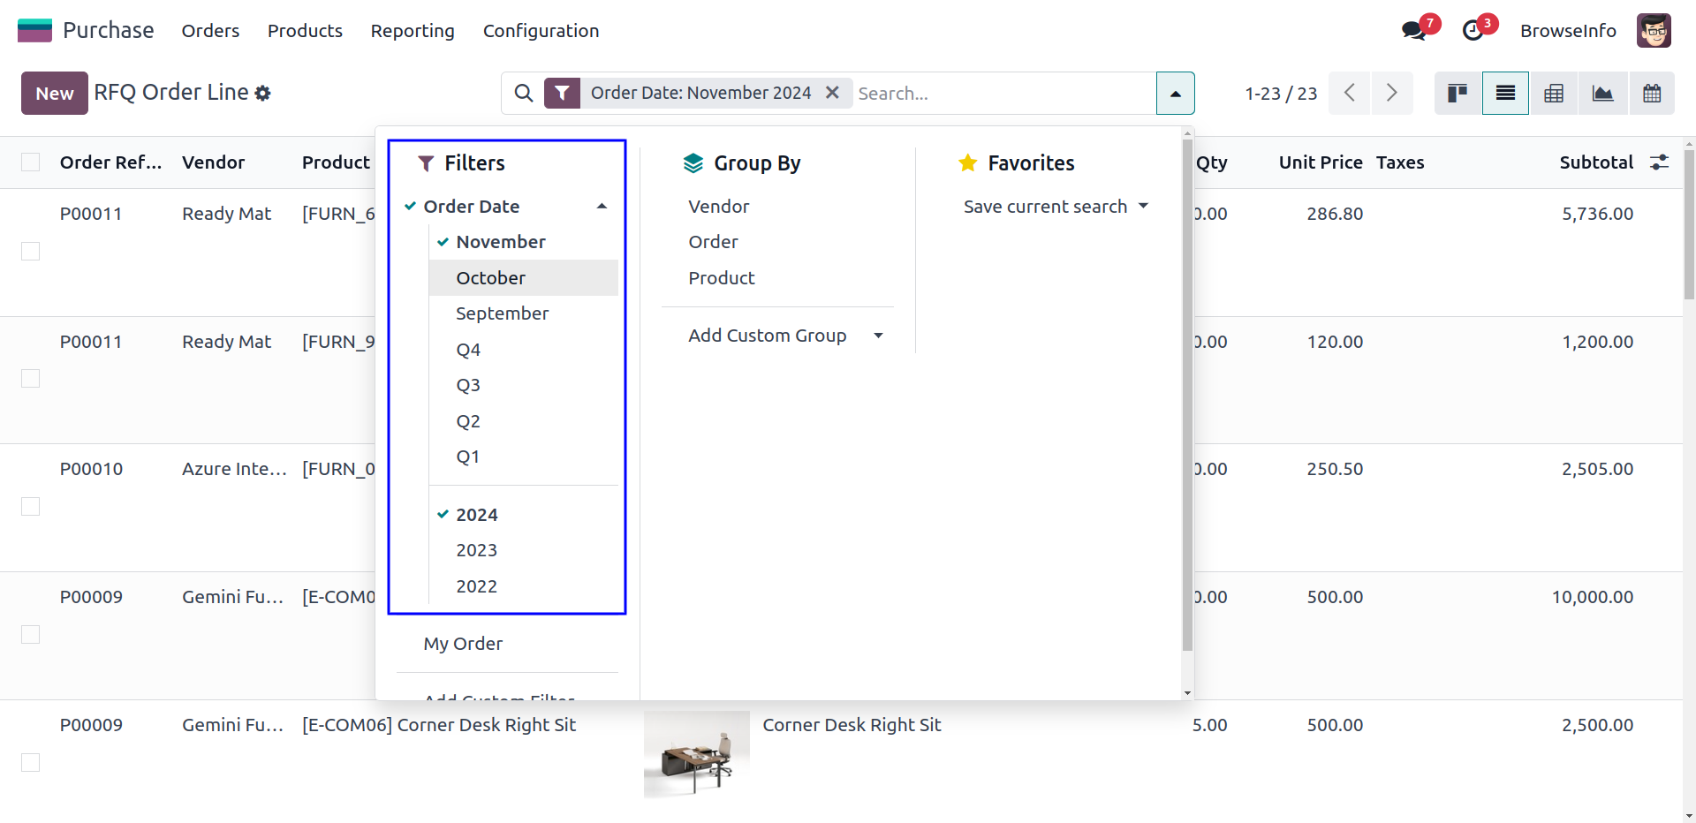Toggle the 2023 year filter
Image resolution: width=1696 pixels, height=823 pixels.
click(476, 550)
